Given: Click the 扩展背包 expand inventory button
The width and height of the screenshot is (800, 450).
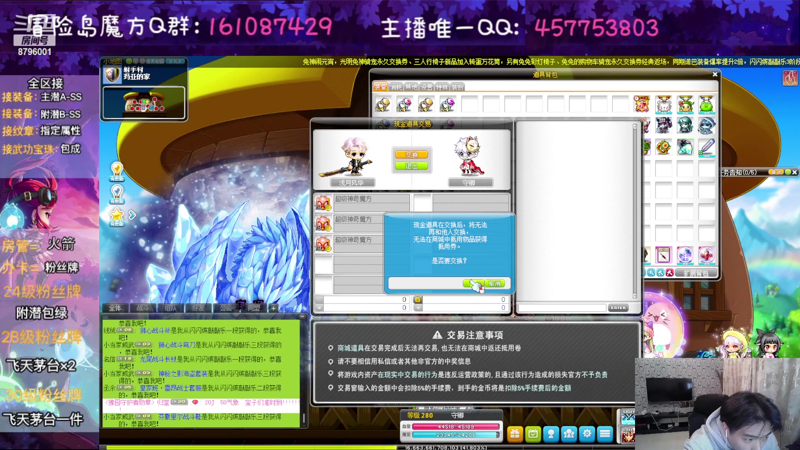Looking at the screenshot, I should [x=695, y=273].
